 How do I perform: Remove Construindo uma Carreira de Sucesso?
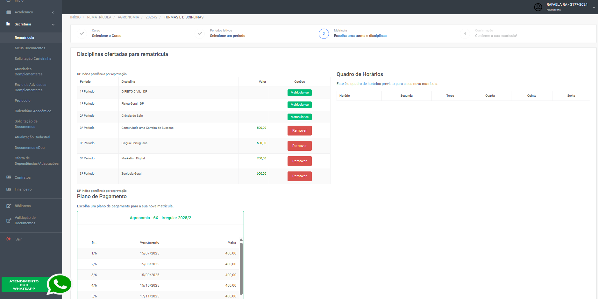click(x=300, y=130)
